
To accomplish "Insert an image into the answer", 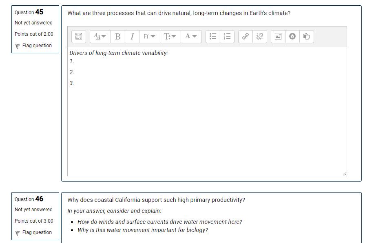I will [278, 36].
